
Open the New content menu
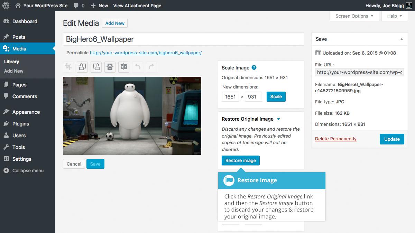point(99,6)
